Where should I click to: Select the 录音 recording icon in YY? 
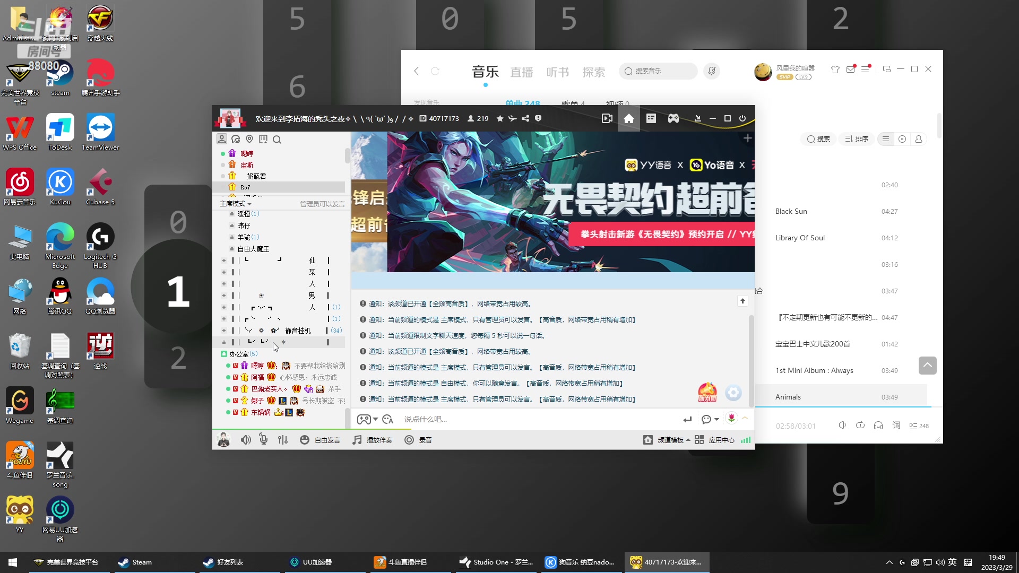409,439
